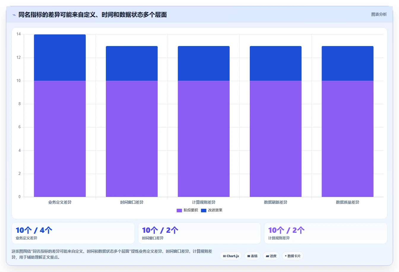399x272 pixels.
Task: Click the blue bar segment for 计算规则差异
Action: point(204,63)
